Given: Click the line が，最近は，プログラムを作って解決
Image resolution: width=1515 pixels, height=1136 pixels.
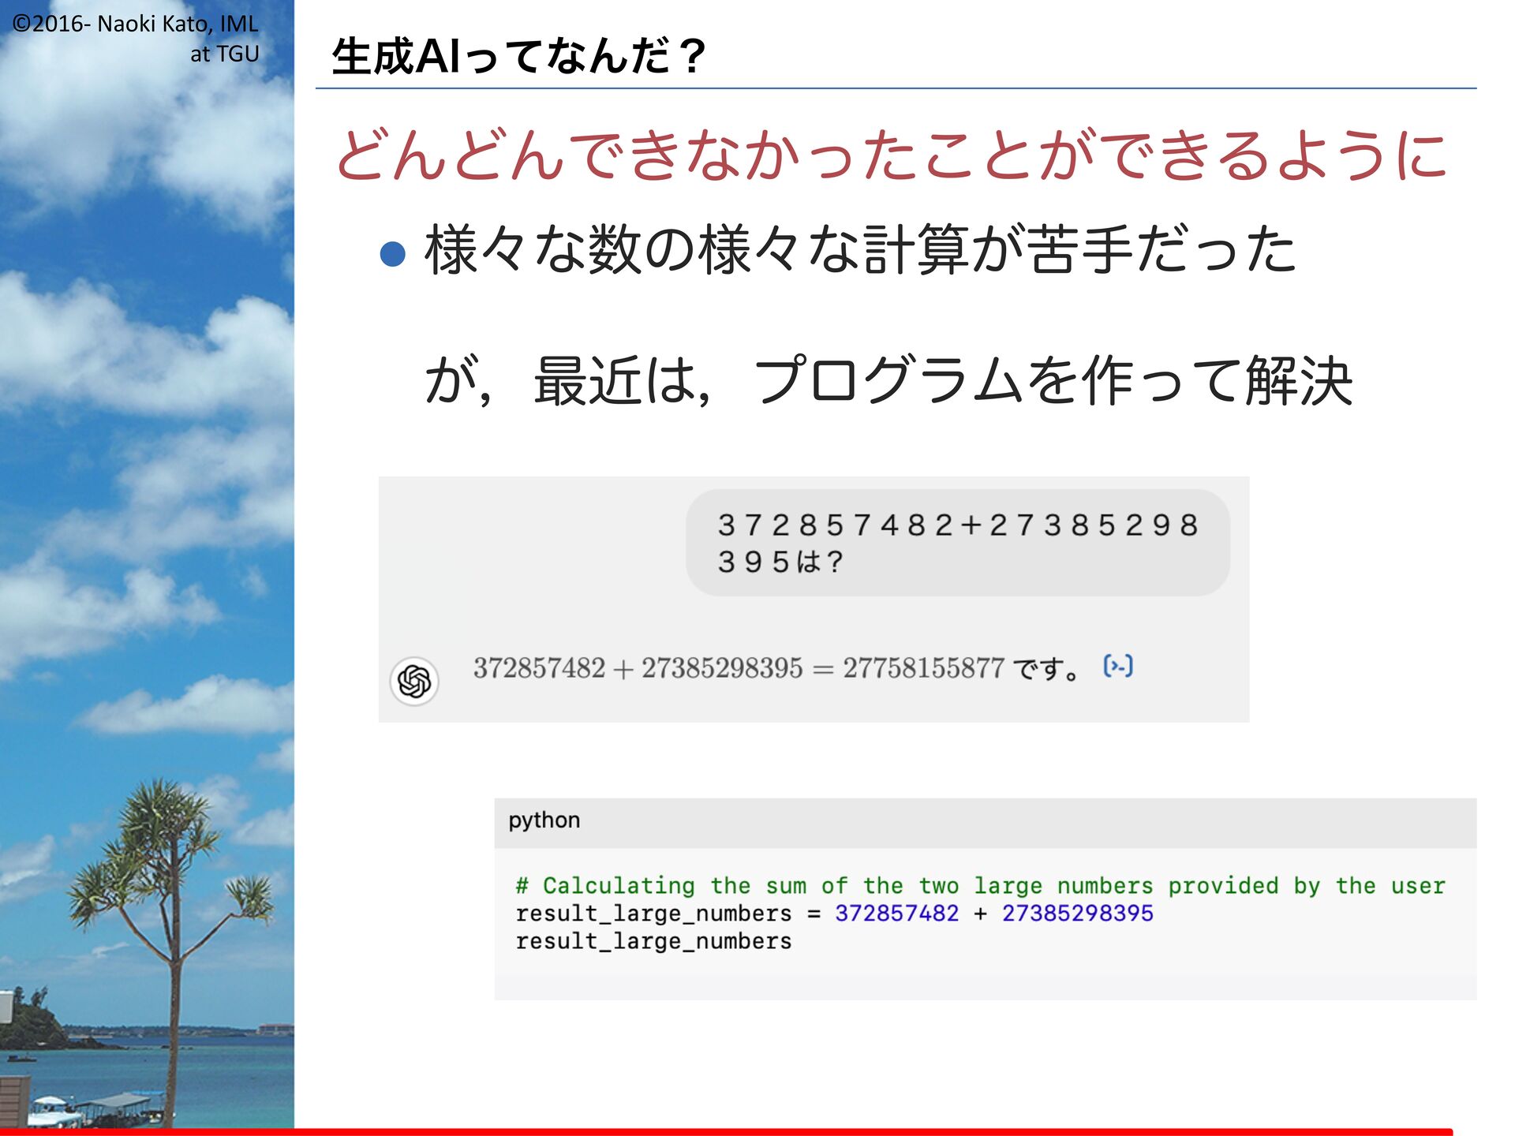Looking at the screenshot, I should tap(889, 381).
